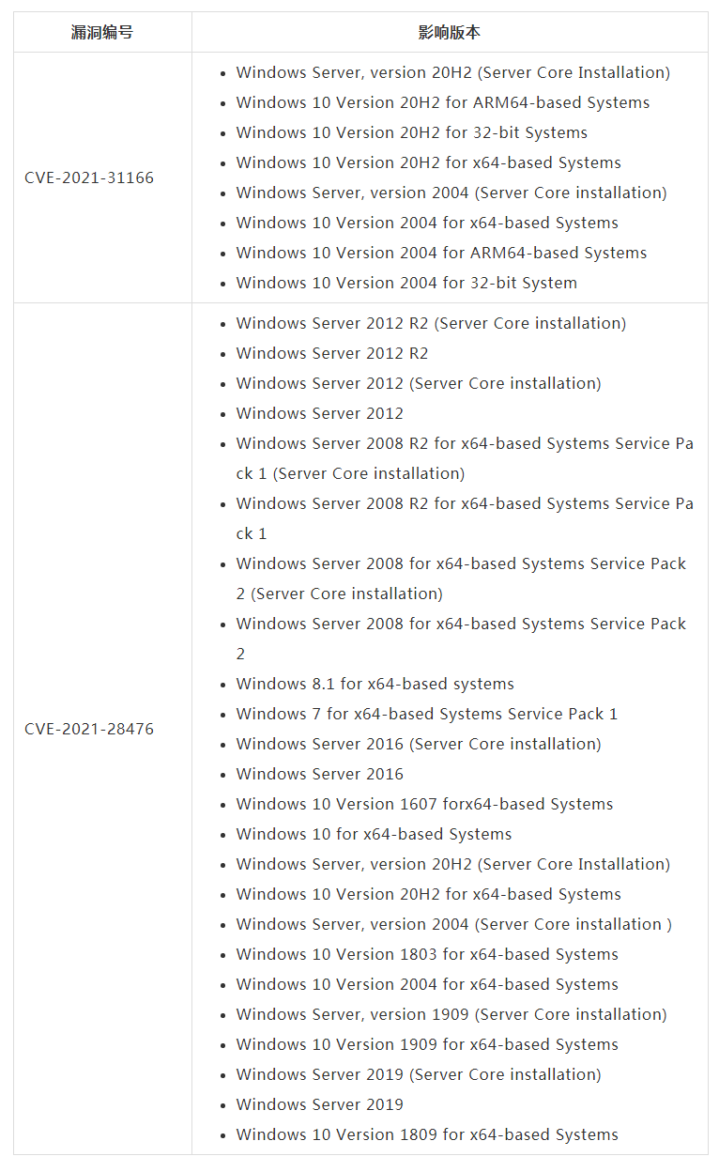Click Windows 10 Version 20H2 for ARM64-based Systems
The height and width of the screenshot is (1172, 719).
click(x=442, y=102)
